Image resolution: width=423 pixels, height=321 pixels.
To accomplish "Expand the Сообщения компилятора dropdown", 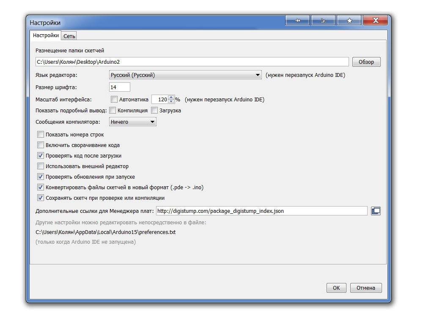I will click(133, 122).
